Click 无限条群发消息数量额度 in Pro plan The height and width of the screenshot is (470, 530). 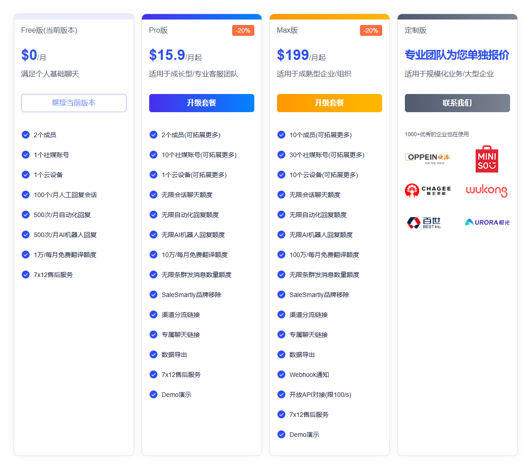pos(196,275)
